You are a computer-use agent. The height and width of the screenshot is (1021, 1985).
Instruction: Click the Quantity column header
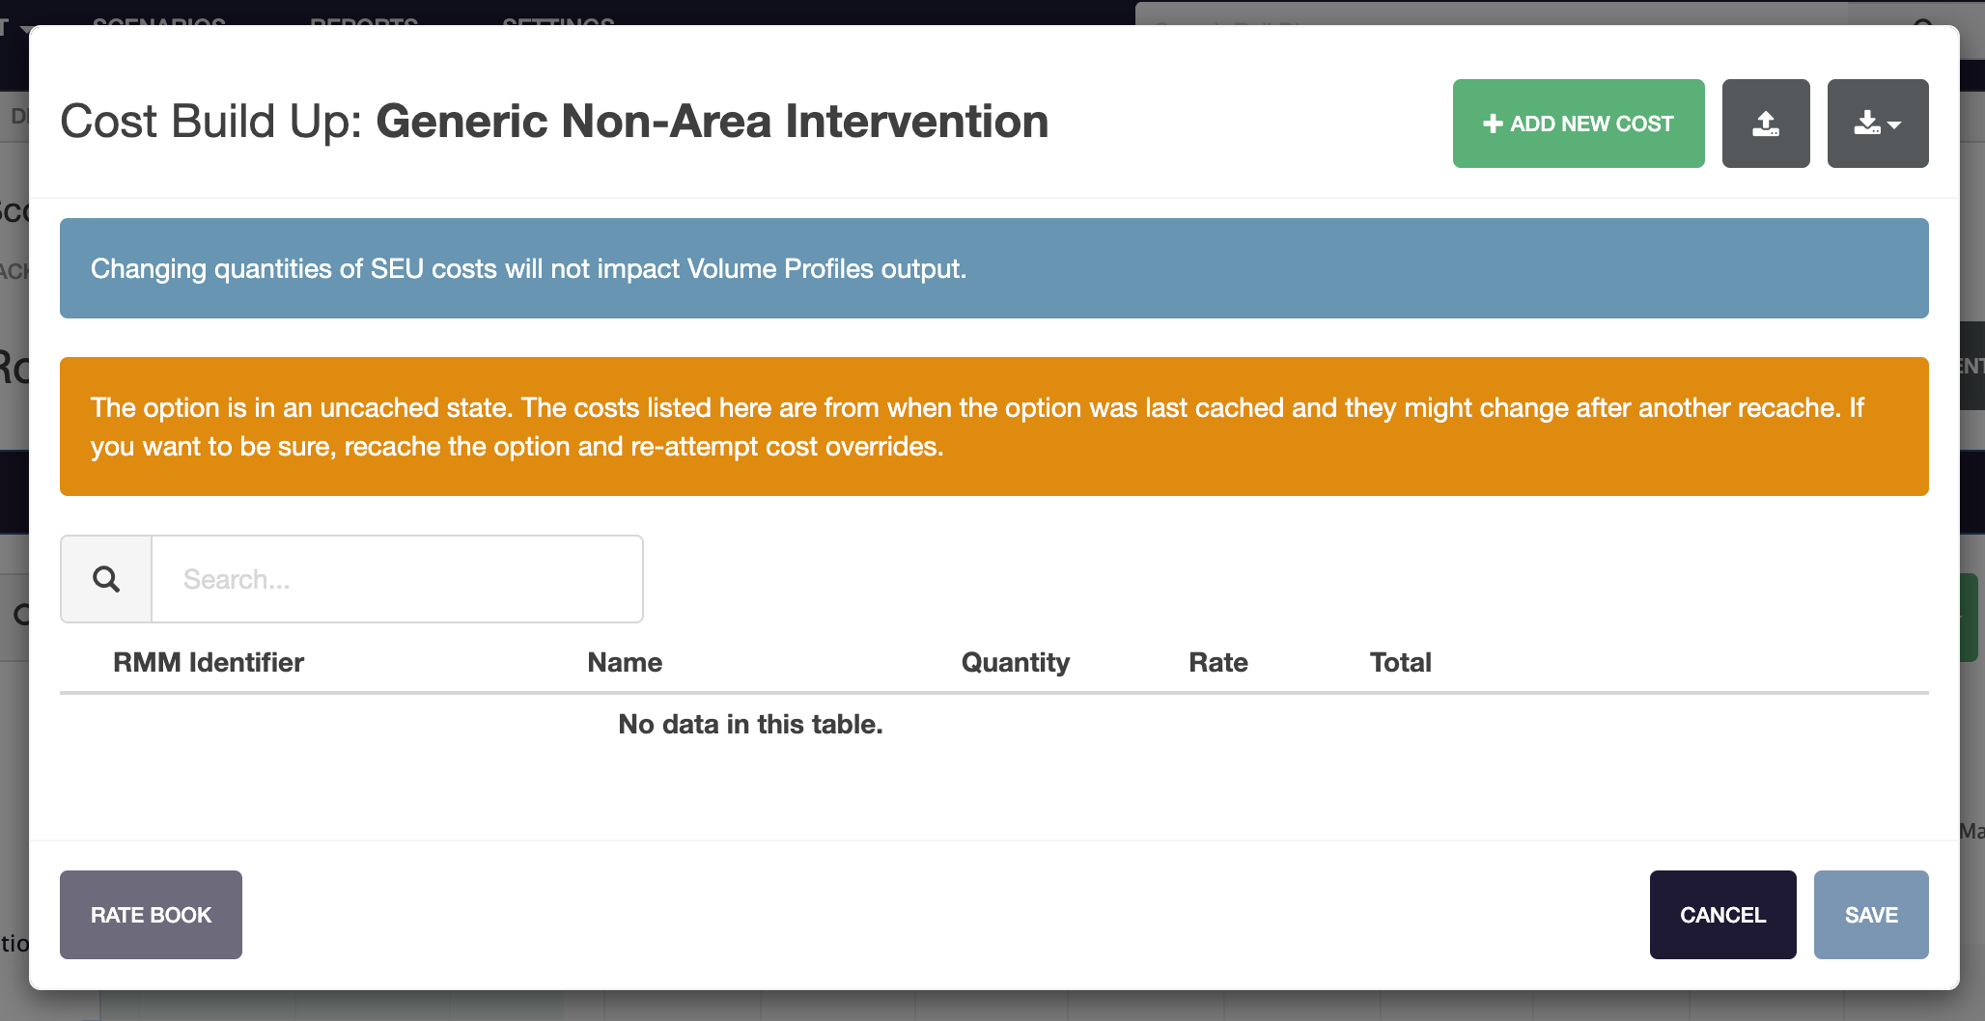click(x=1015, y=662)
